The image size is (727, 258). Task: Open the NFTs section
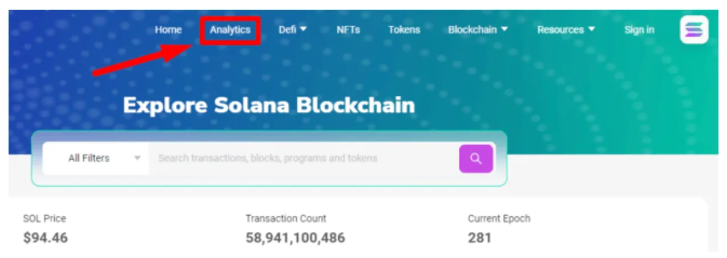(x=348, y=30)
